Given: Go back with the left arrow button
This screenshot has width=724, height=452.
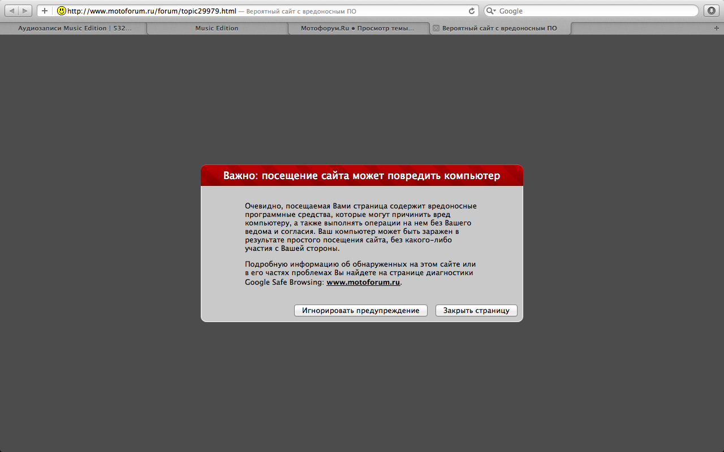Looking at the screenshot, I should tap(12, 11).
